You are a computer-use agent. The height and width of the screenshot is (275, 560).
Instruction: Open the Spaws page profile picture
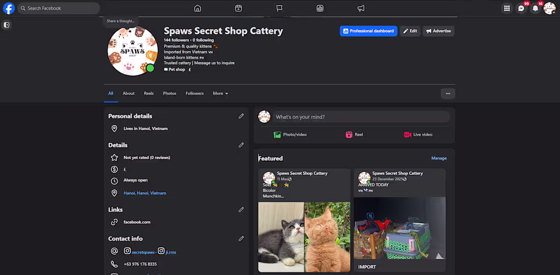click(x=132, y=51)
